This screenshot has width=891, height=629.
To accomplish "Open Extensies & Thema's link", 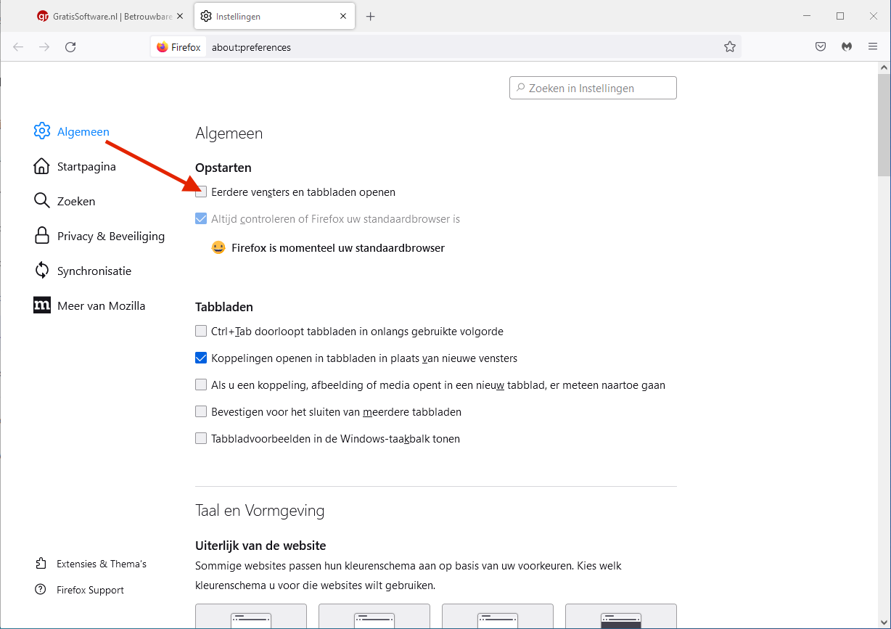I will click(x=101, y=564).
